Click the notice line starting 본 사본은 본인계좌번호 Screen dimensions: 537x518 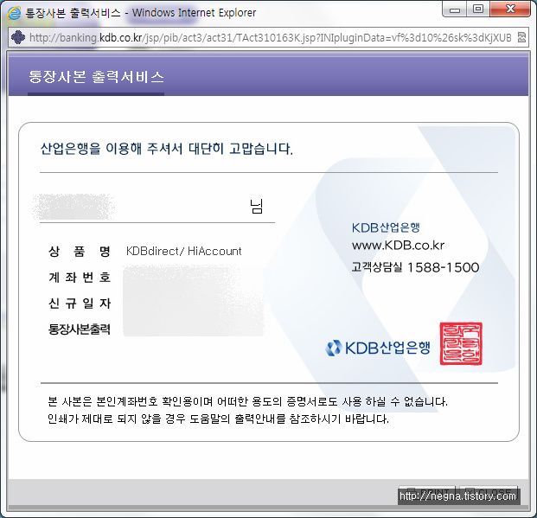point(248,401)
